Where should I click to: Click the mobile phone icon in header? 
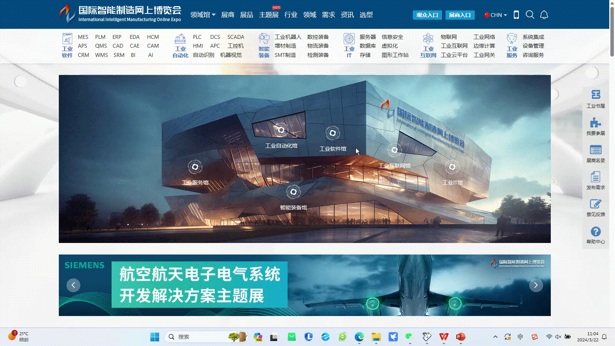[x=516, y=15]
